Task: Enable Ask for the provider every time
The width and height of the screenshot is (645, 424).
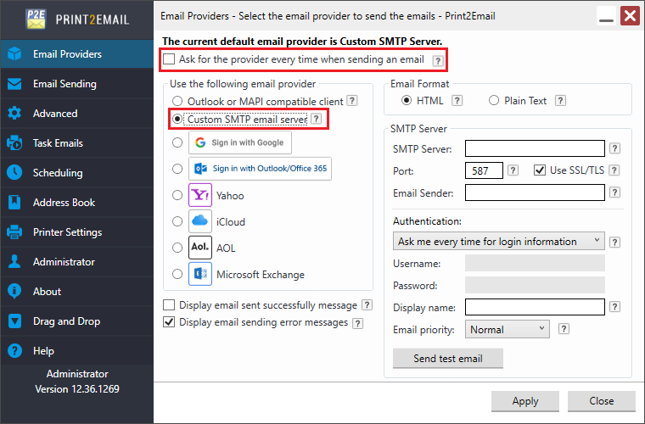Action: [x=170, y=59]
